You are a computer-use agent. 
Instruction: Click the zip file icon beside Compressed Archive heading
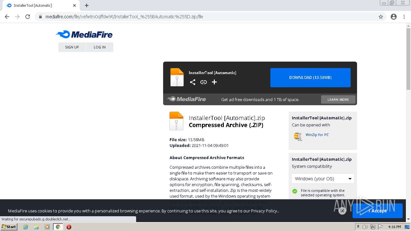[x=176, y=121]
